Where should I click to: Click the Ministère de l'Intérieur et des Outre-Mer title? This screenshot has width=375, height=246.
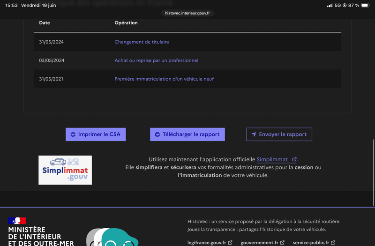(x=41, y=237)
